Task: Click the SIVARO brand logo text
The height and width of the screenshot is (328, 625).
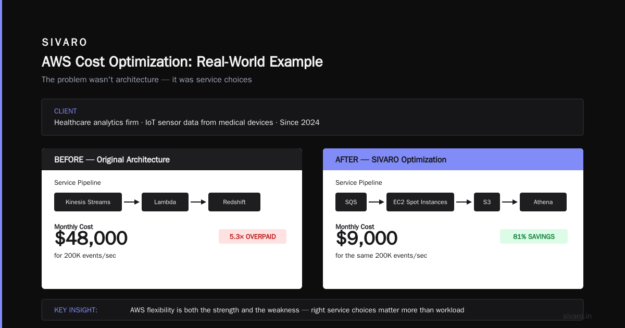Action: pos(65,42)
